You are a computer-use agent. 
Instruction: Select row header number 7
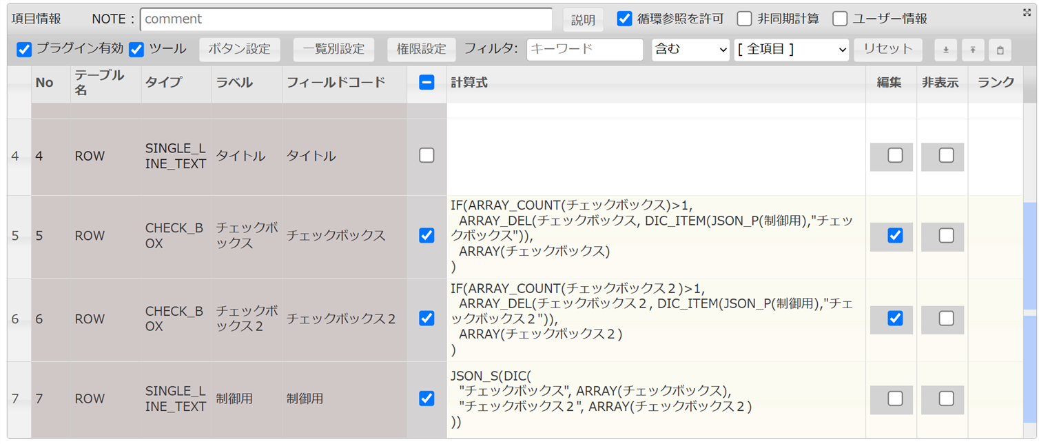coord(19,400)
